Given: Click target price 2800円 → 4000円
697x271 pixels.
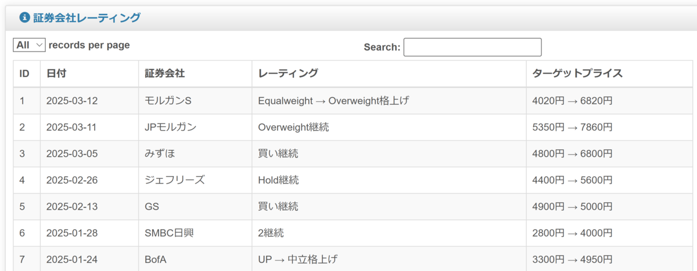Looking at the screenshot, I should click(x=609, y=233).
